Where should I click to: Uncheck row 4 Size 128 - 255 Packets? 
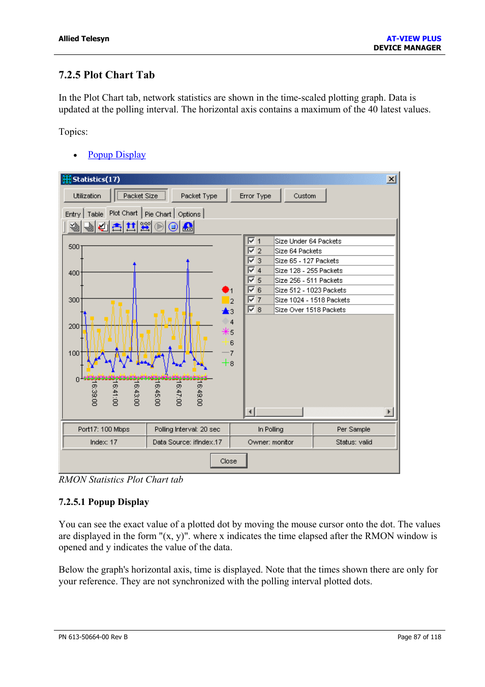(251, 270)
